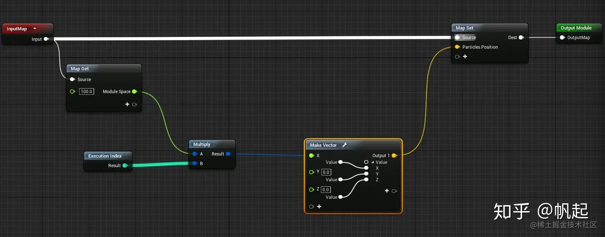Click the OutputMap pin on Output Module
Screen dimensions: 605x237
[x=562, y=37]
